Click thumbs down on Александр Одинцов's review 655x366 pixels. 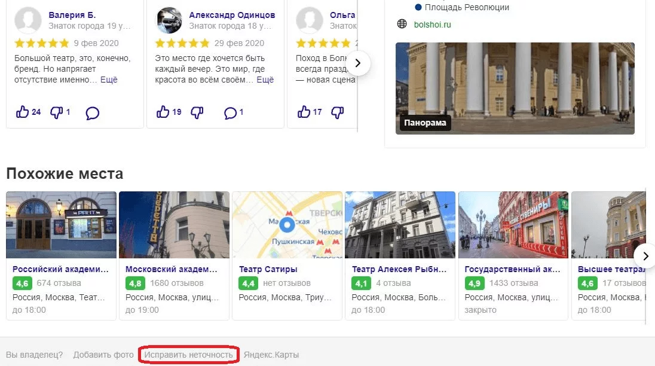[x=197, y=112]
